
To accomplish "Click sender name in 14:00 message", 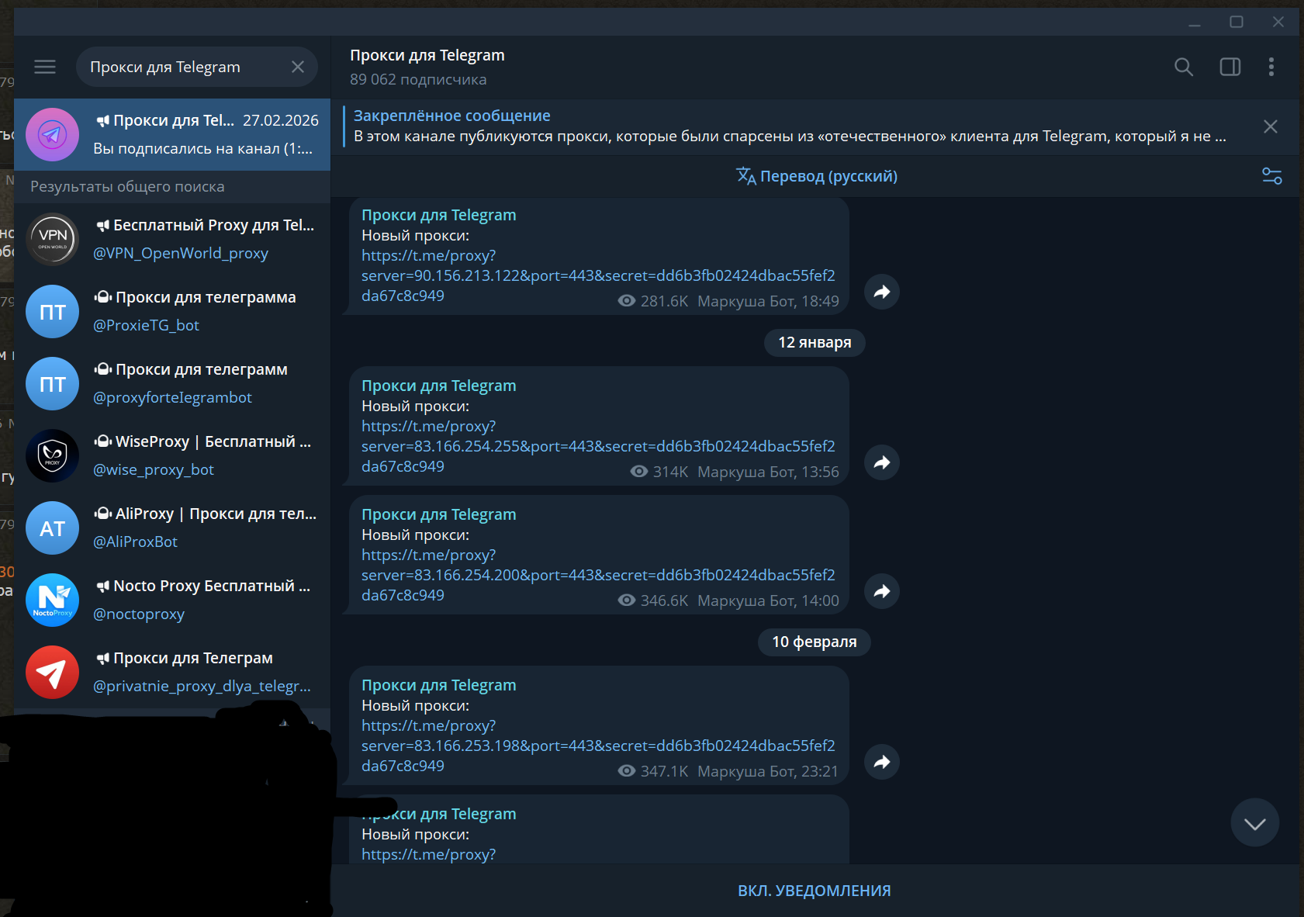I will click(439, 514).
